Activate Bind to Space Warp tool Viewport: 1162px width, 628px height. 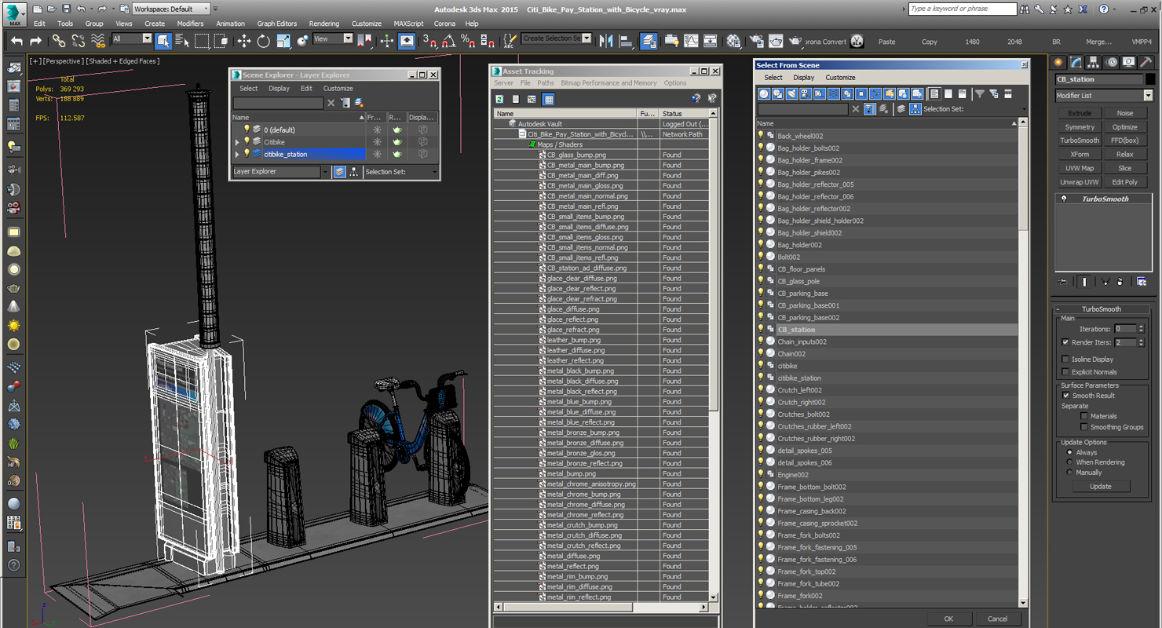[98, 41]
